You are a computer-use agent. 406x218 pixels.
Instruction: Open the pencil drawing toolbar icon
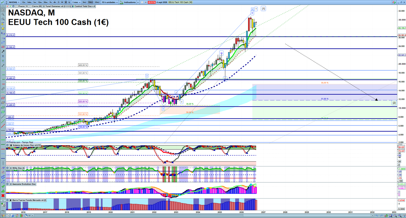tap(3, 216)
